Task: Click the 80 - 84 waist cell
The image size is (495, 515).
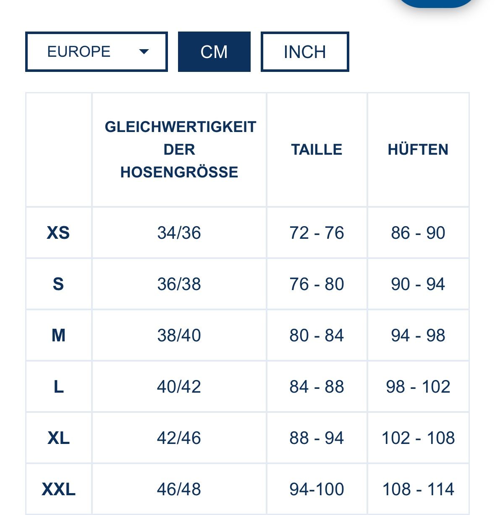Action: pos(317,335)
